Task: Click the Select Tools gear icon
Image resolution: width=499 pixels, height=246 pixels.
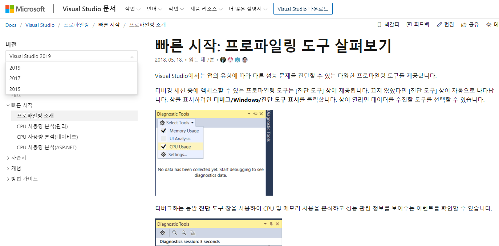Action: 162,123
